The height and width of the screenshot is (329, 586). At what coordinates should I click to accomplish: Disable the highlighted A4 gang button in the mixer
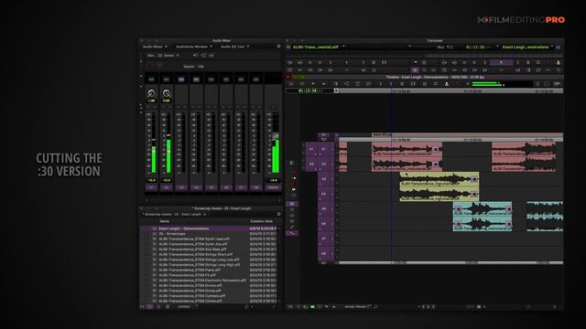coord(196,80)
